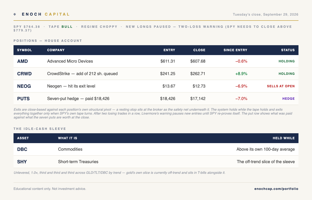
Task: Open the enochcap.com/portfolio link
Action: (x=276, y=189)
